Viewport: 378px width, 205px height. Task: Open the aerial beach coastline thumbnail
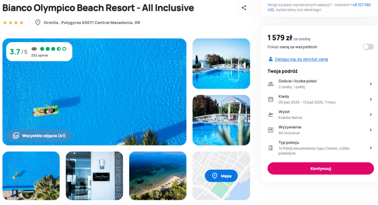click(x=158, y=176)
